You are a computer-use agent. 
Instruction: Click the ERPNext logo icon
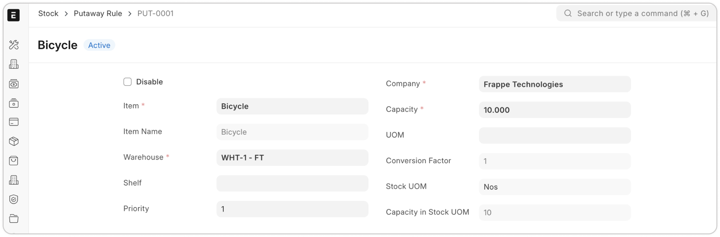click(14, 15)
